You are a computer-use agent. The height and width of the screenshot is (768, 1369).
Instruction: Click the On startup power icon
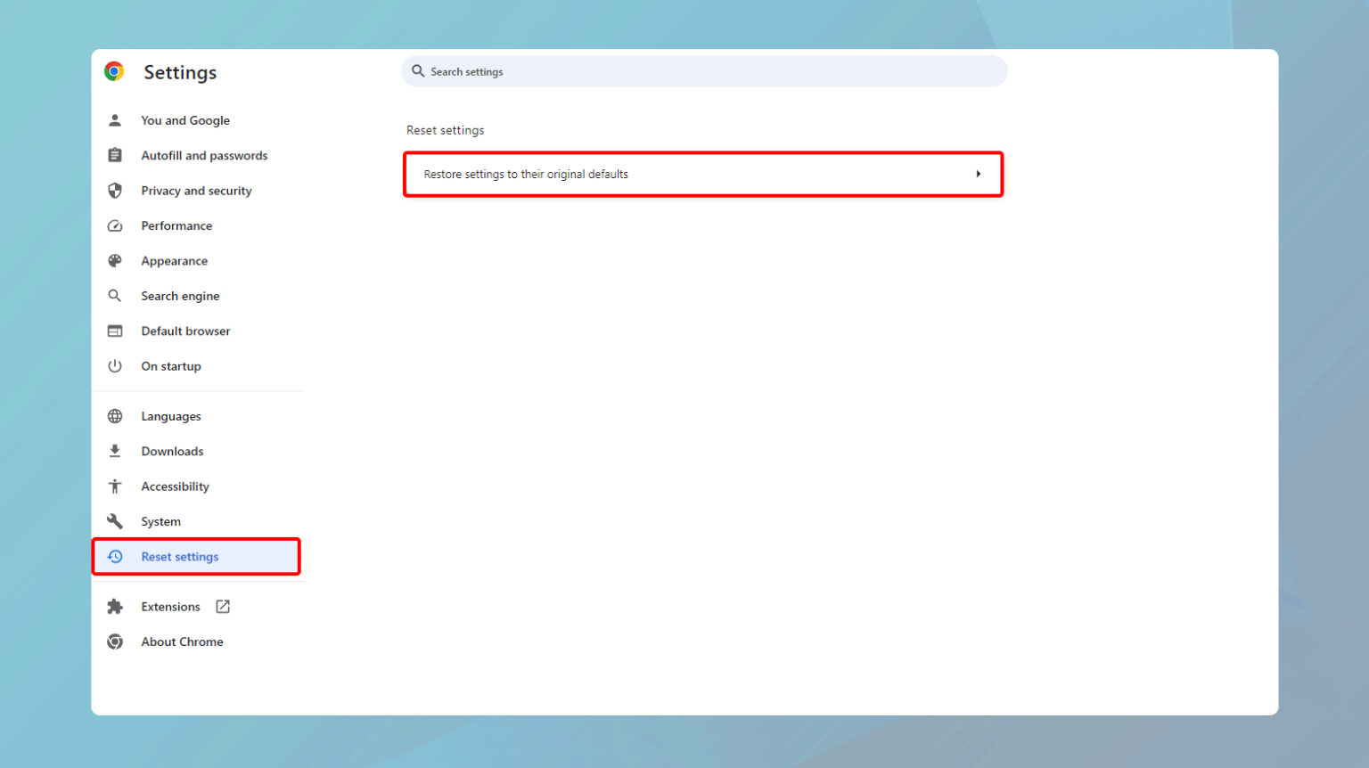115,366
